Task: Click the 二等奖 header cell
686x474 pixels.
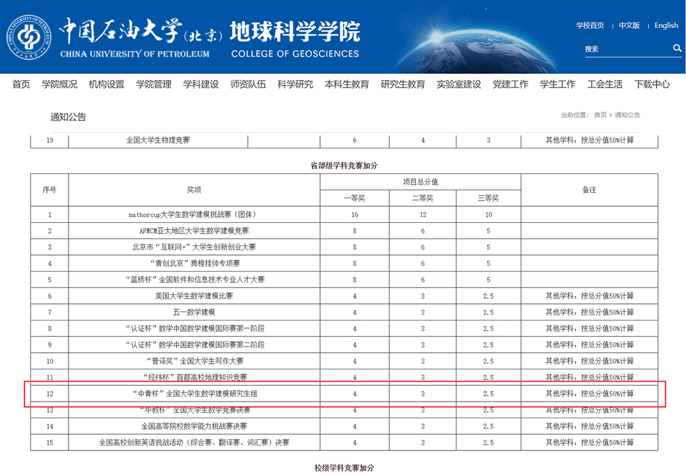Action: tap(422, 198)
